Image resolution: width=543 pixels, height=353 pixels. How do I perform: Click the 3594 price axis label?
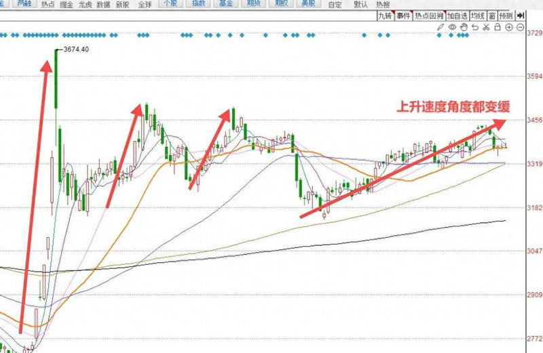pyautogui.click(x=535, y=77)
